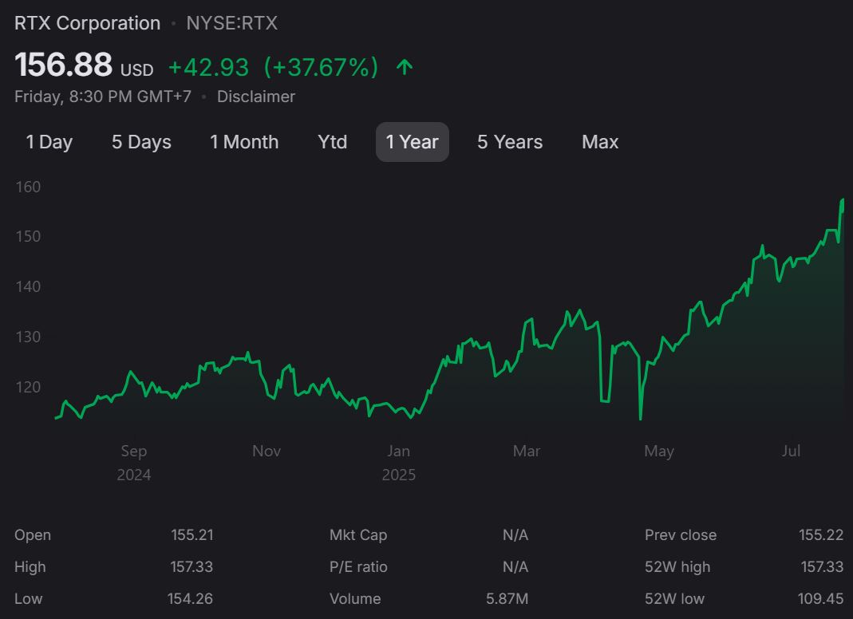Click the Nov axis label

point(267,451)
